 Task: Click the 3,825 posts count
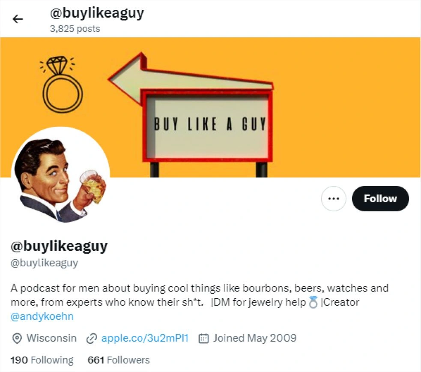(x=75, y=29)
